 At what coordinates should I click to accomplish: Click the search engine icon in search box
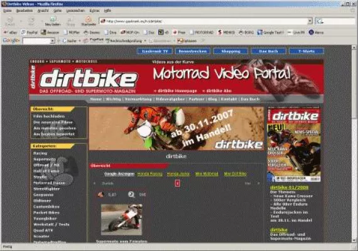coord(320,21)
